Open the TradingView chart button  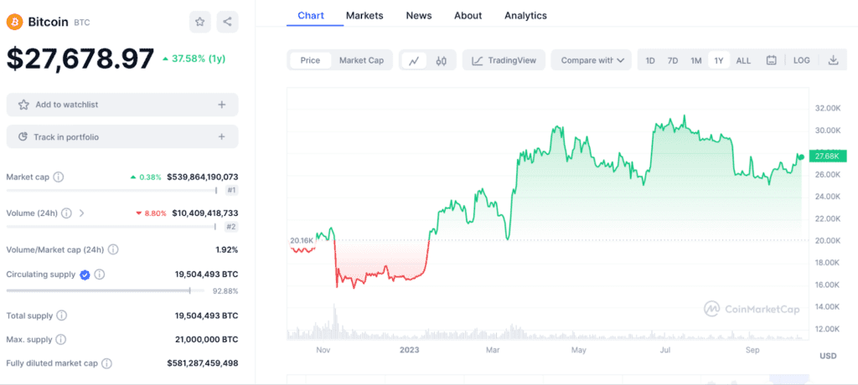pyautogui.click(x=504, y=60)
